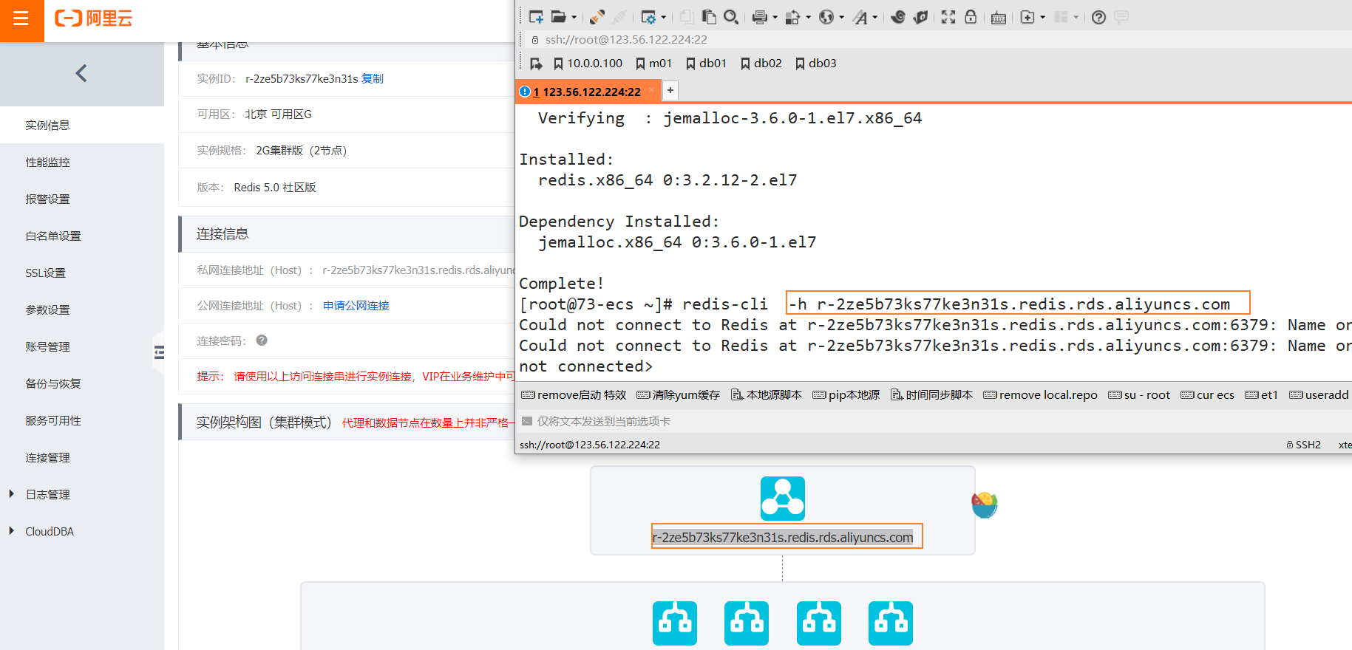Viewport: 1352px width, 650px height.
Task: Click the 申请公网连接 link
Action: [356, 305]
